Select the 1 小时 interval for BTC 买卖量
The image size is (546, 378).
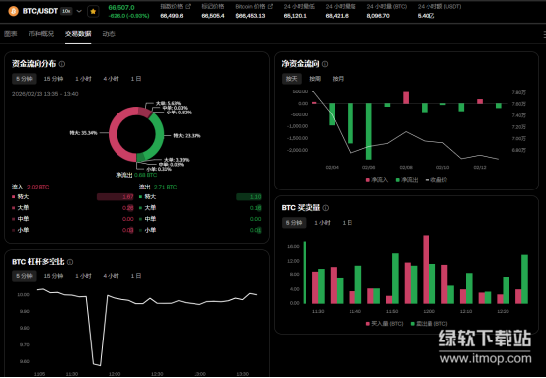click(x=322, y=223)
